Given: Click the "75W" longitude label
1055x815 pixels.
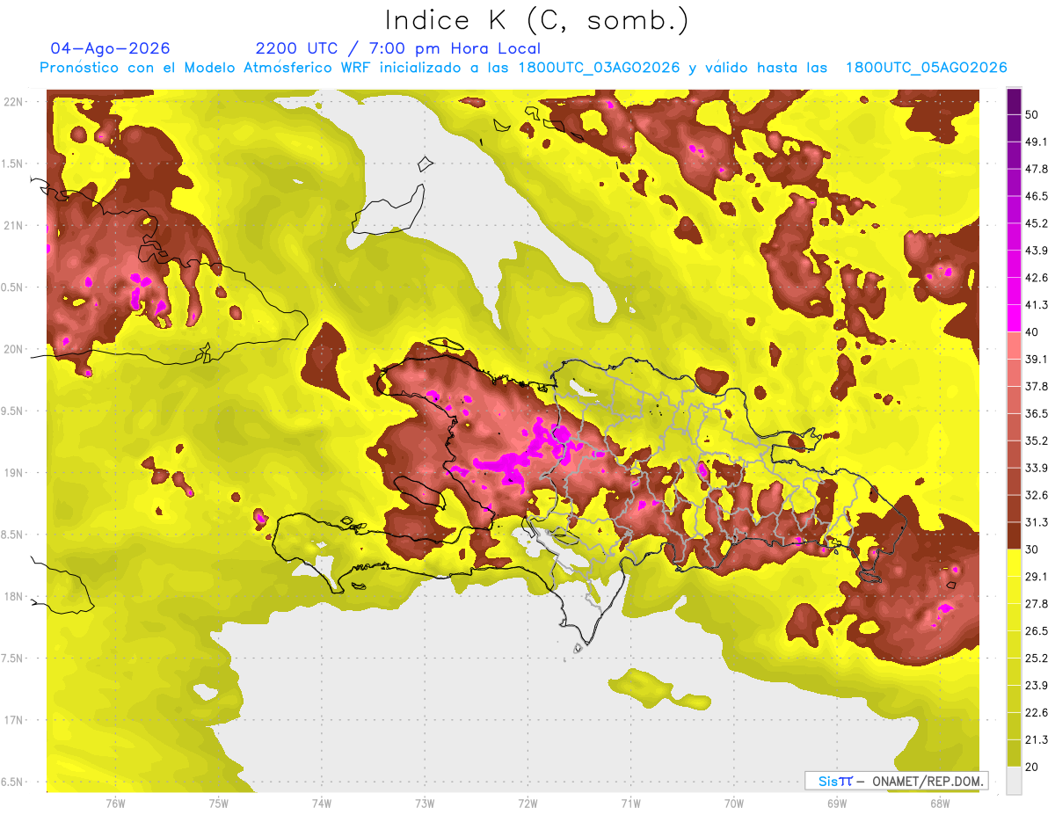Looking at the screenshot, I should tap(219, 804).
